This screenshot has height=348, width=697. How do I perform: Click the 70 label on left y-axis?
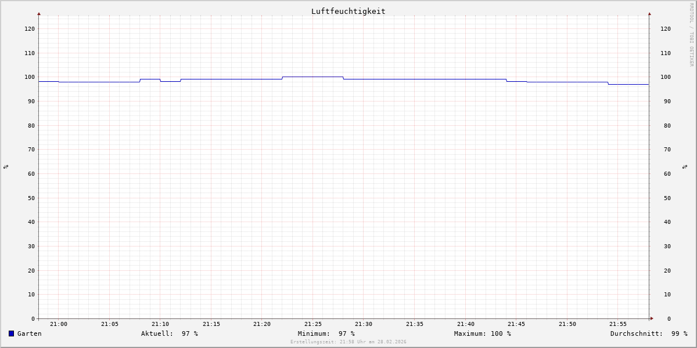pos(31,149)
